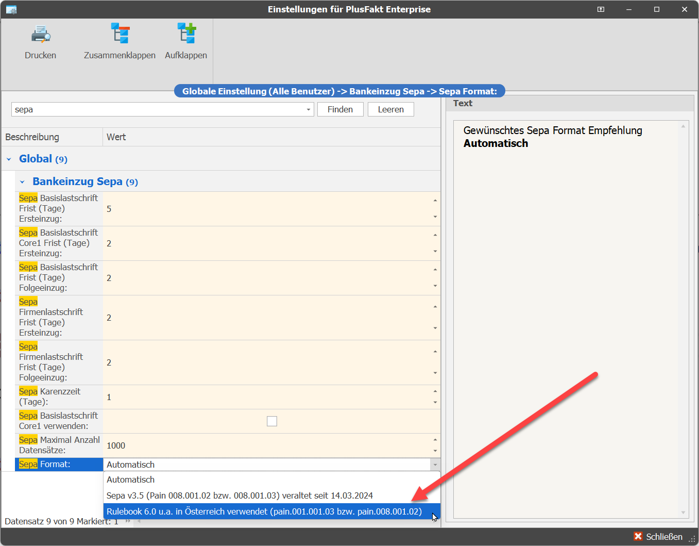The image size is (699, 546).
Task: Click the Text panel header
Action: click(x=570, y=103)
